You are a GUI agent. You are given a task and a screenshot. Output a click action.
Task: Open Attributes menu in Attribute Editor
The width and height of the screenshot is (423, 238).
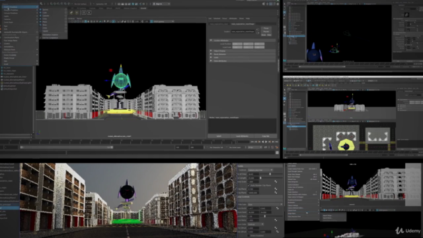[233, 19]
